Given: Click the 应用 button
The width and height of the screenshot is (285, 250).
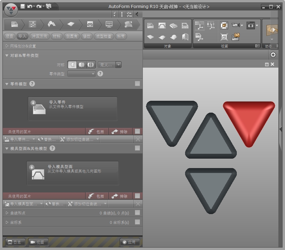Looking at the screenshot, I should pyautogui.click(x=130, y=242).
